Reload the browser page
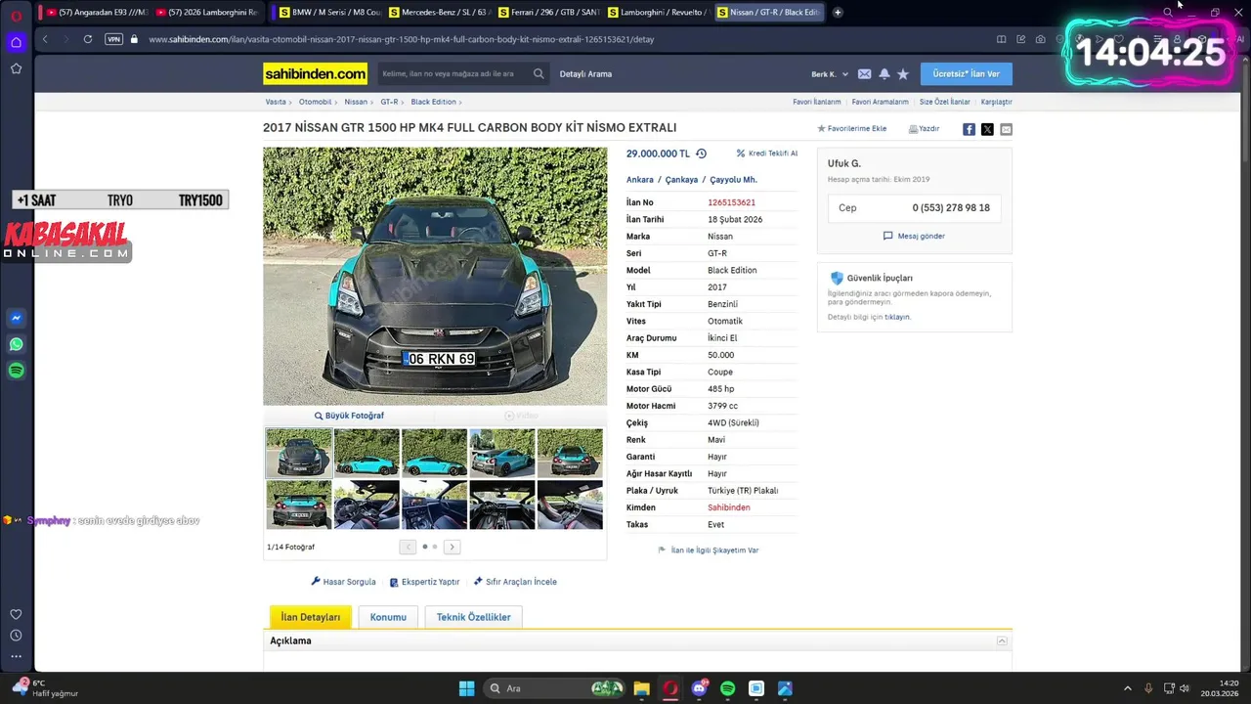The width and height of the screenshot is (1251, 704). coord(88,39)
